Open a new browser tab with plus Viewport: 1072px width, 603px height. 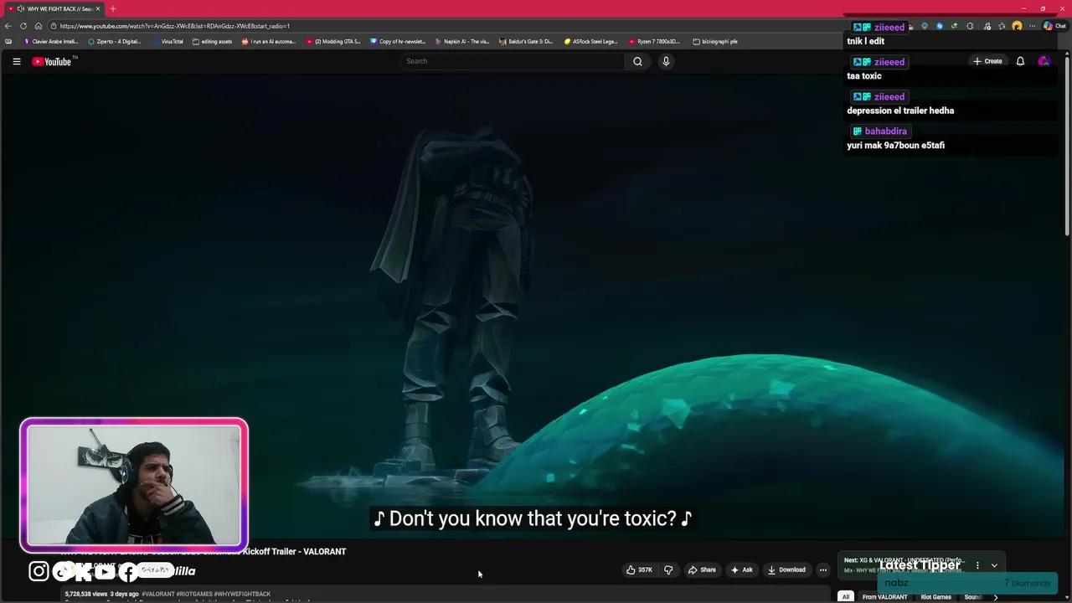(113, 8)
